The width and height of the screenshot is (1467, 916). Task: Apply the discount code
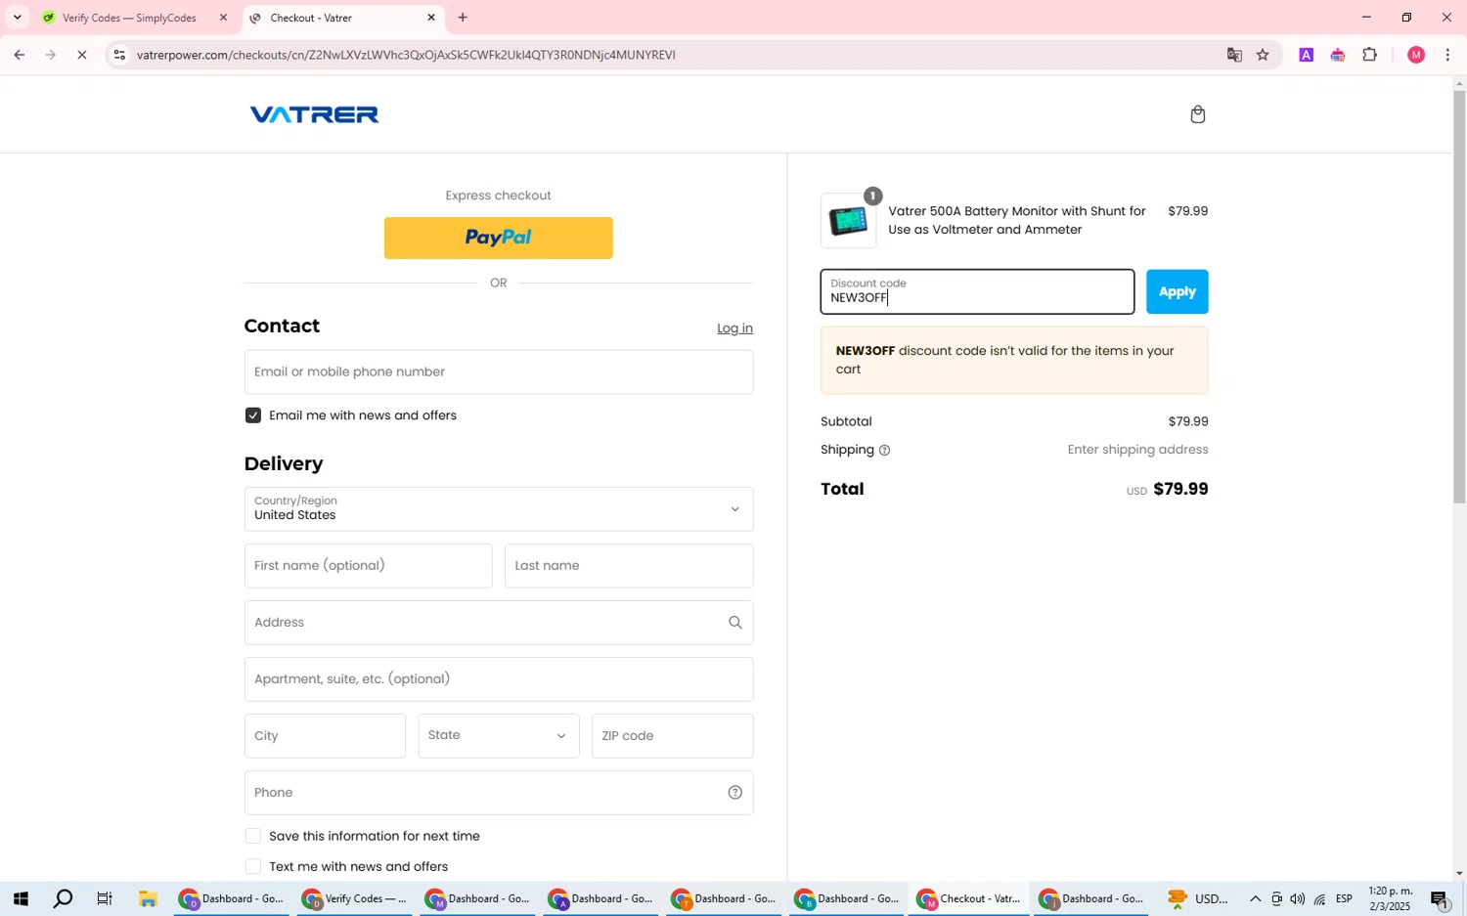click(x=1178, y=291)
